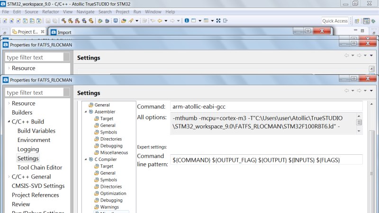This screenshot has height=213, width=379.
Task: Click the Quick Access search box
Action: click(x=335, y=21)
